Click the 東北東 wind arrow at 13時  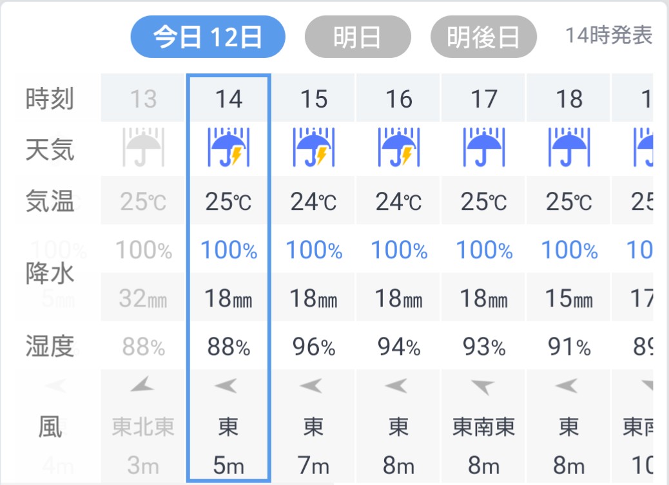[x=144, y=386]
